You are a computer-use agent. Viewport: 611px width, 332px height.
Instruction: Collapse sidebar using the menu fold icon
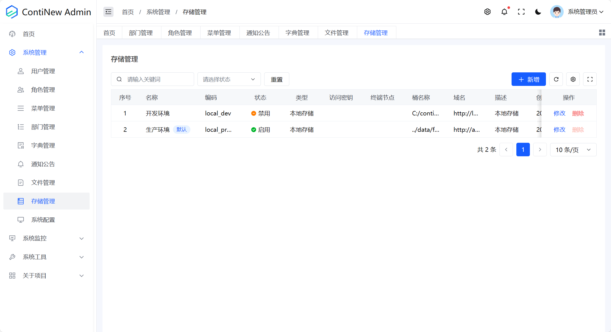pos(108,12)
